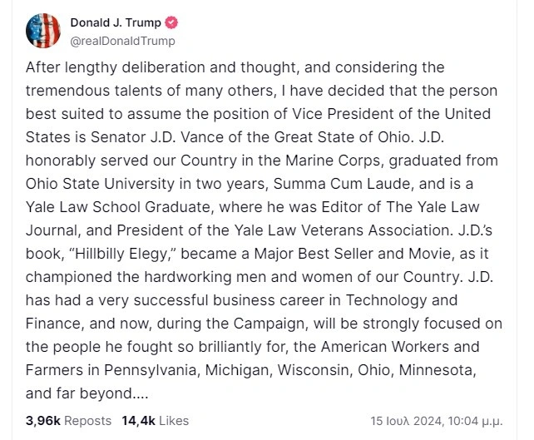The height and width of the screenshot is (440, 534).
Task: Open Donald J. Trump's profile avatar
Action: coord(43,31)
